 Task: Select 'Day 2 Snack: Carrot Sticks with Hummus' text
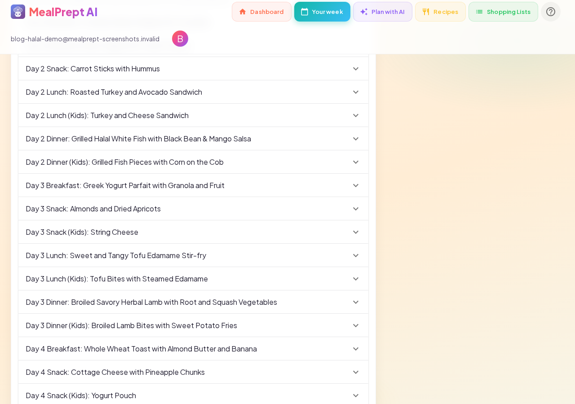93,69
